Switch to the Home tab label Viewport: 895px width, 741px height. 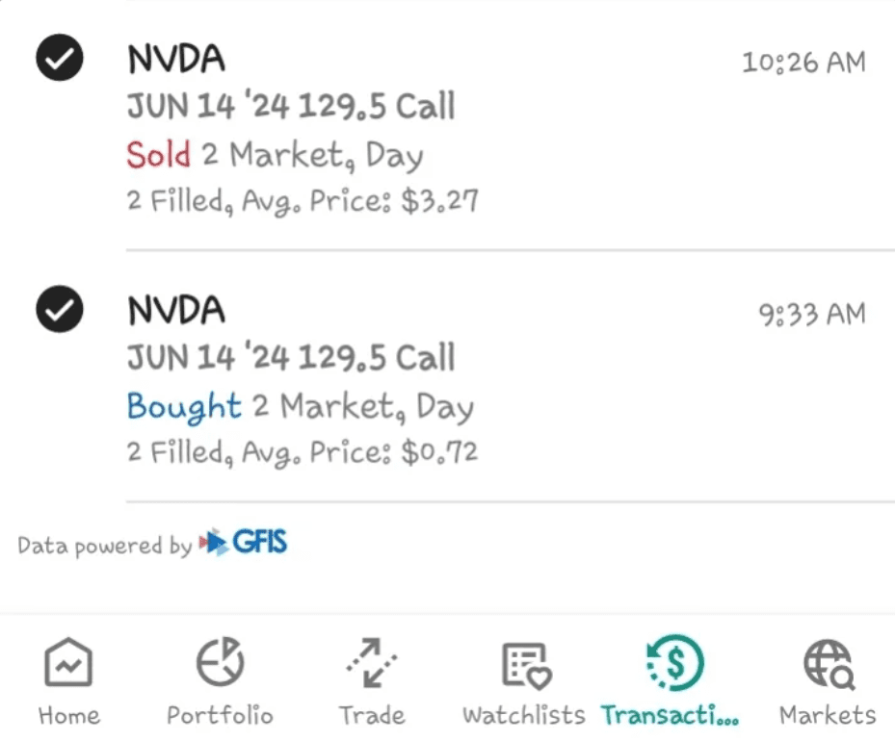(69, 715)
